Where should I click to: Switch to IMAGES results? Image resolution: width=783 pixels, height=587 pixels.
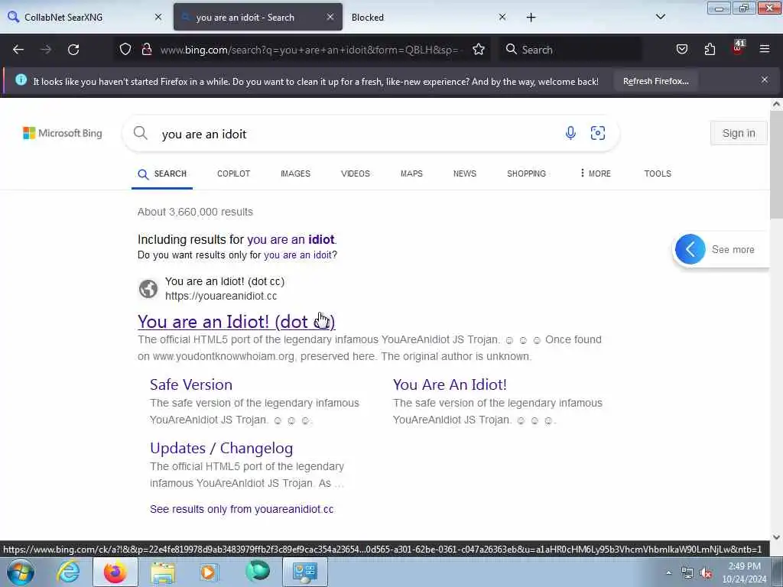295,174
